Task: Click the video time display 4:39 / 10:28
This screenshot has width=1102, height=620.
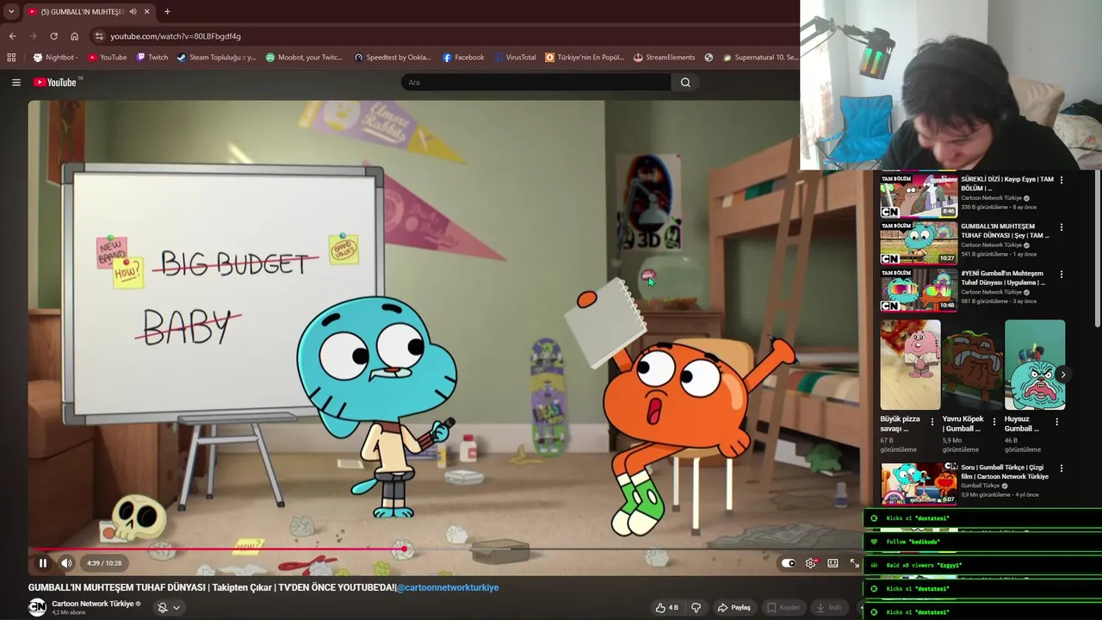Action: 104,563
